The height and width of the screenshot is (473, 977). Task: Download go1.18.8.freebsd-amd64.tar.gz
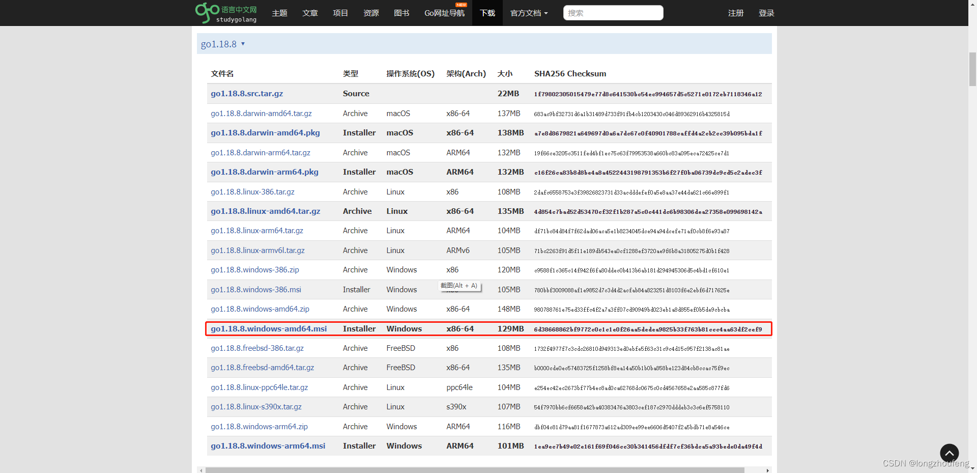[x=263, y=368]
